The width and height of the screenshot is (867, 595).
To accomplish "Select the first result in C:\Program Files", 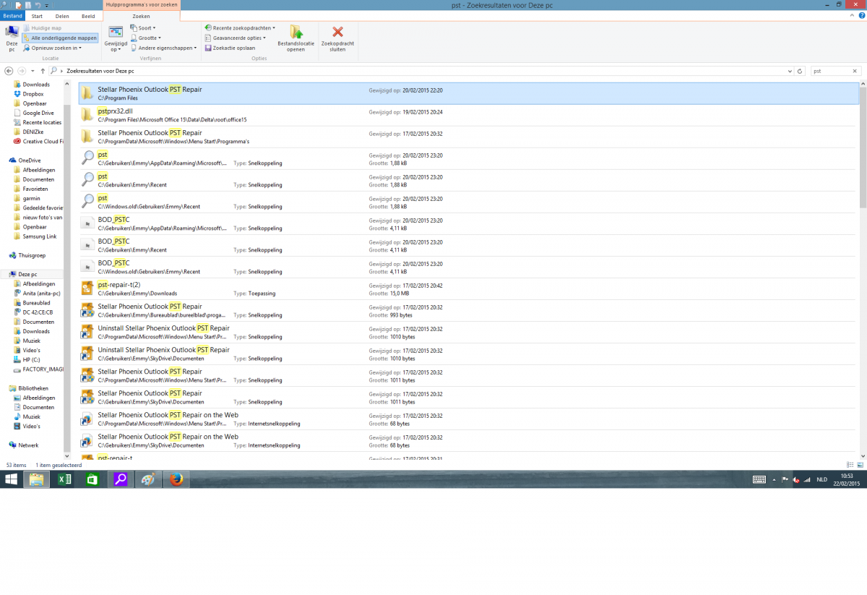I will click(x=469, y=93).
